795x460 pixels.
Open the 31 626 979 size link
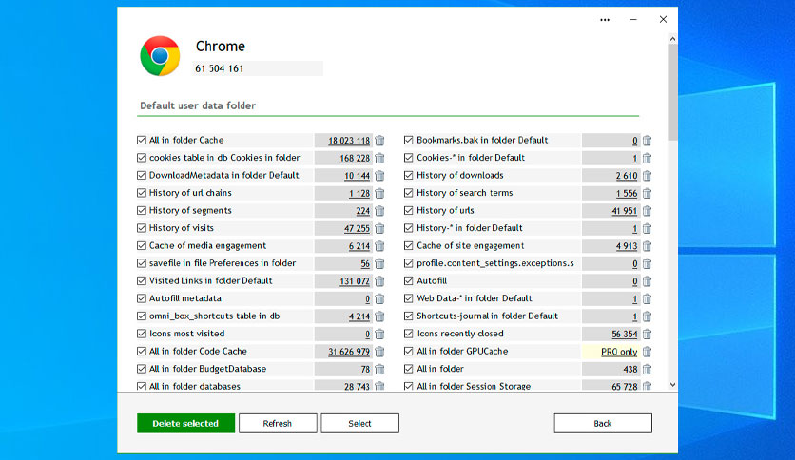(x=349, y=352)
